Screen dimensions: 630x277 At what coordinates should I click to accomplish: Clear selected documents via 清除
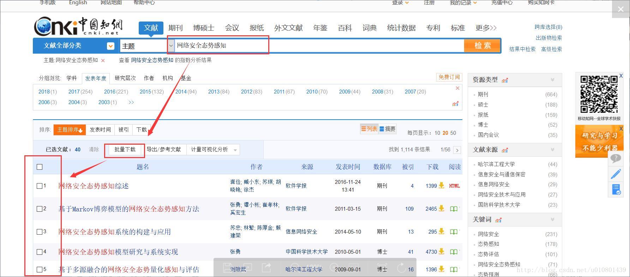tap(94, 150)
